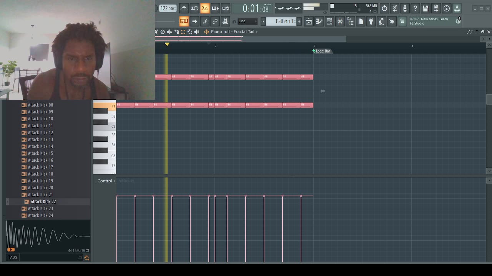Screen dimensions: 492x276
Task: Open the Line snap dropdown
Action: [x=247, y=21]
